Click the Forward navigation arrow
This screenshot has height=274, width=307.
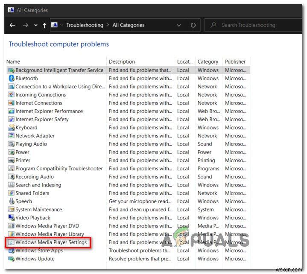[26, 25]
